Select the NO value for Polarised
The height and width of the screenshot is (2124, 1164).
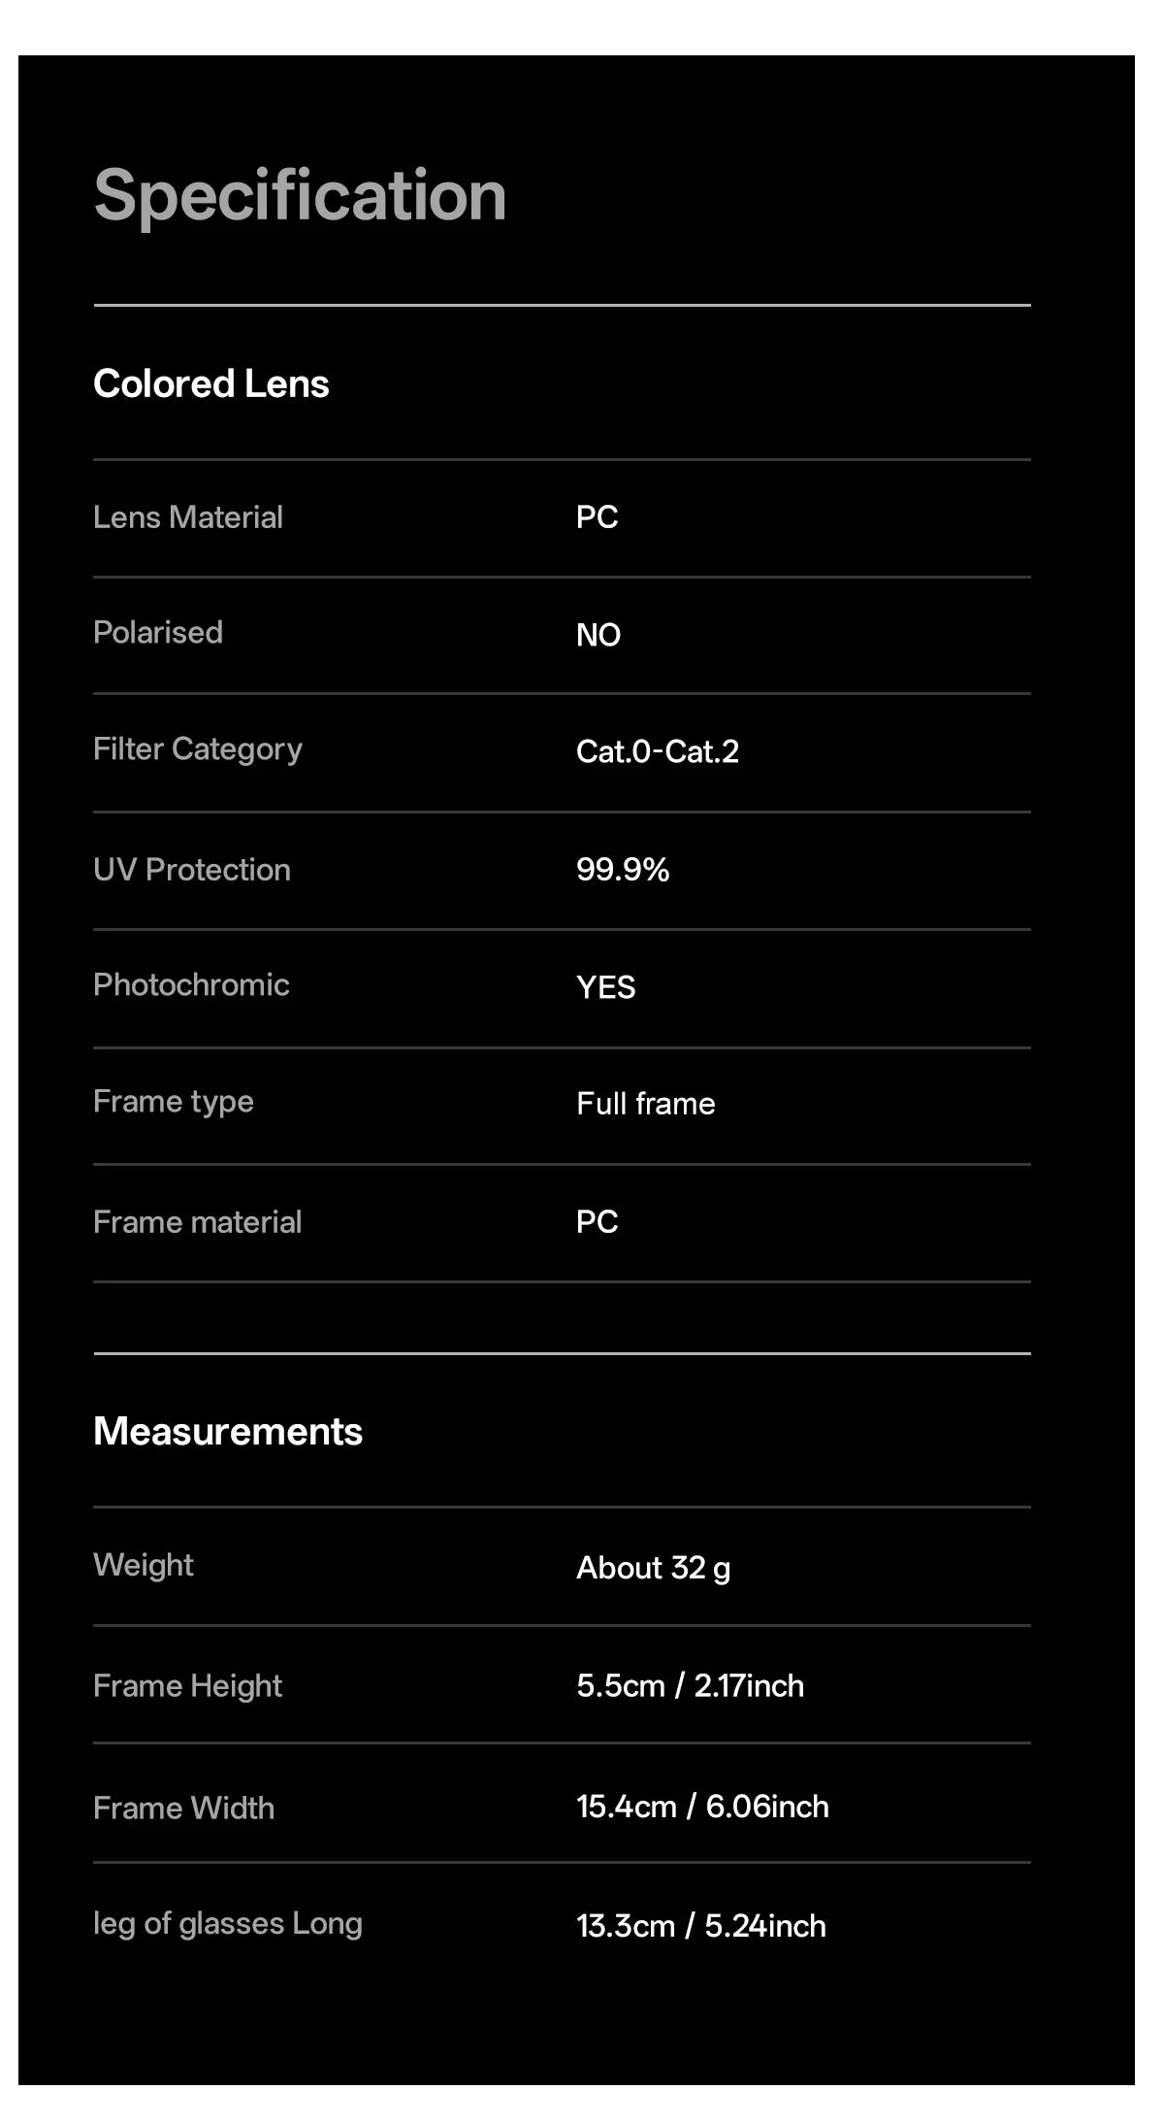coord(598,635)
